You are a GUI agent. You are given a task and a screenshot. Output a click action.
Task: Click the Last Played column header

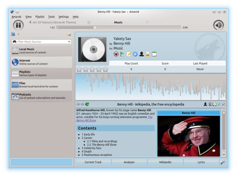(200, 63)
